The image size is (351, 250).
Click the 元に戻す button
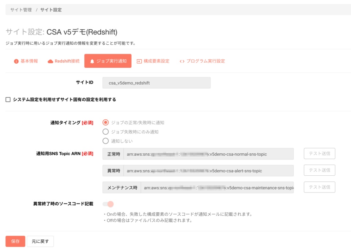coord(40,241)
